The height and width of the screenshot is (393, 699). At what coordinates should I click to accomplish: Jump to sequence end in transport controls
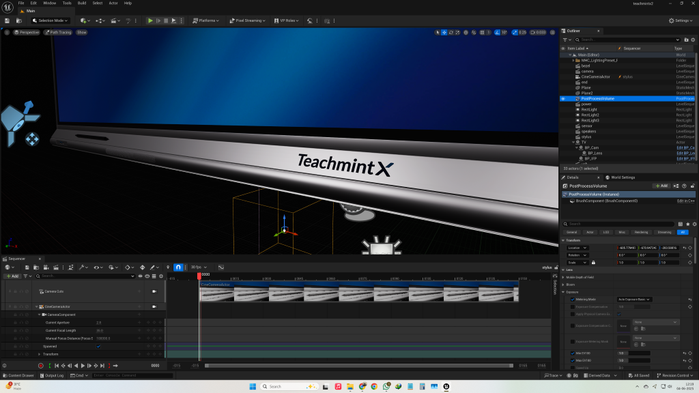coord(102,366)
